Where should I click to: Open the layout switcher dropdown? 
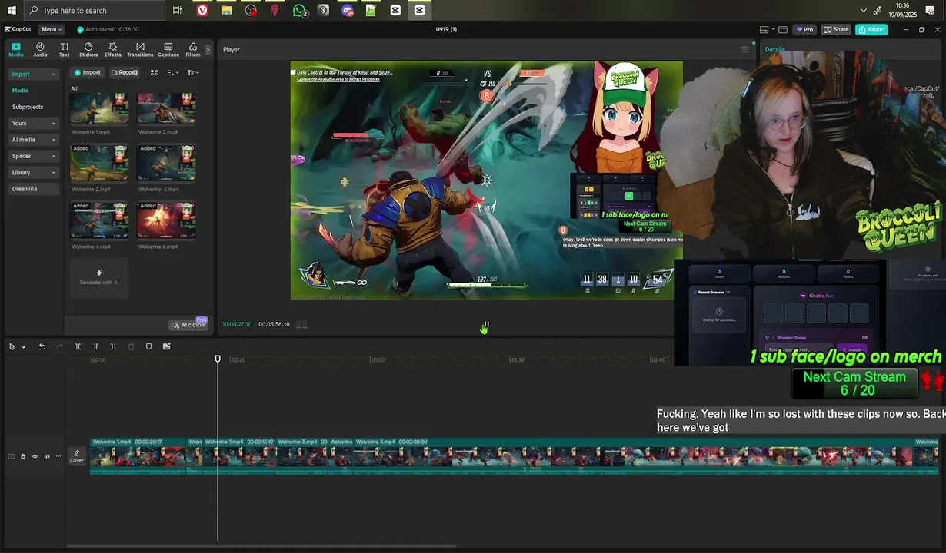(767, 29)
